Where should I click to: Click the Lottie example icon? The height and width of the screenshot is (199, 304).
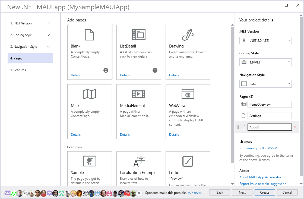(x=188, y=161)
